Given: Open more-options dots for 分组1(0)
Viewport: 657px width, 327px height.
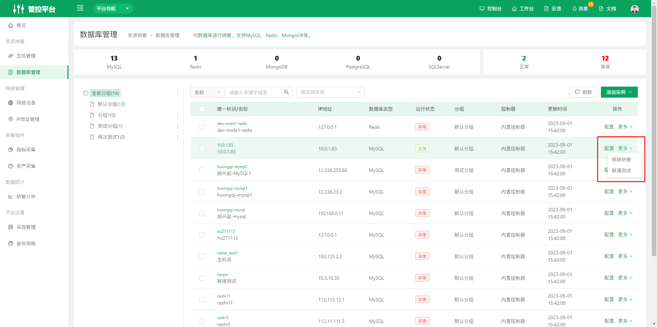Looking at the screenshot, I should click(x=177, y=115).
